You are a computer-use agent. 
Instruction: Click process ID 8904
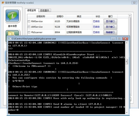57,32
